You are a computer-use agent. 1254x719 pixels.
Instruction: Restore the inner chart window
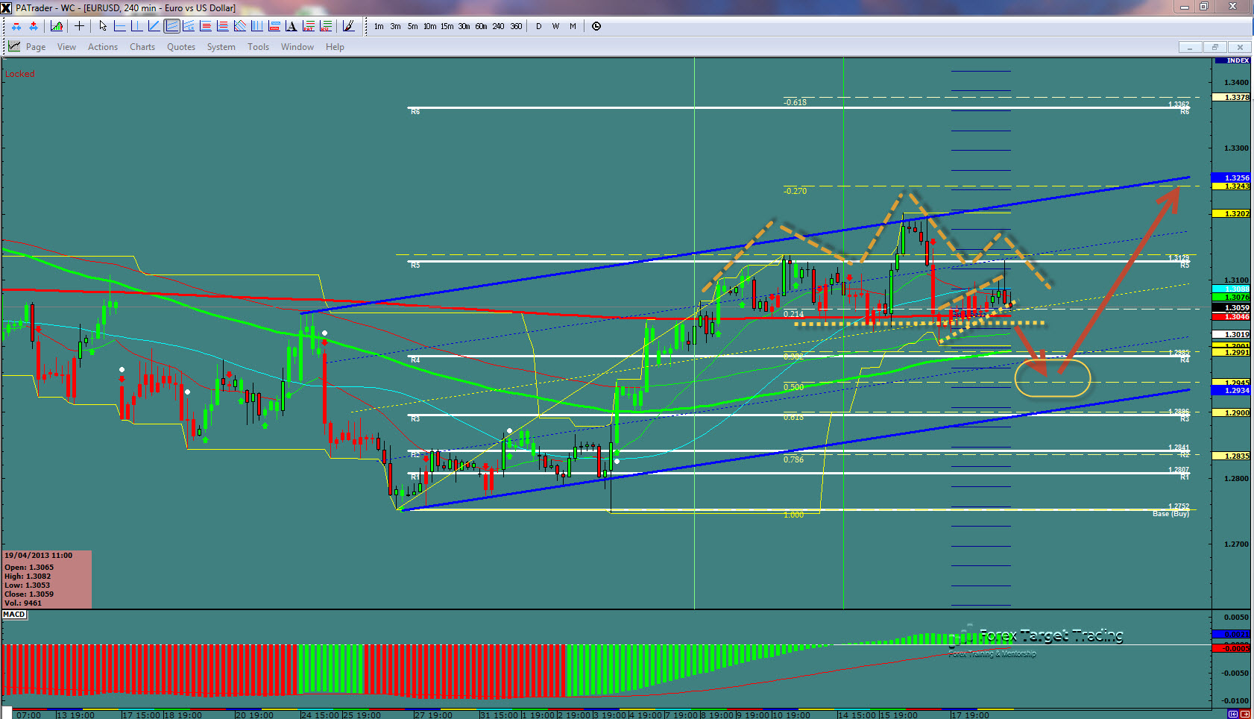(x=1214, y=47)
